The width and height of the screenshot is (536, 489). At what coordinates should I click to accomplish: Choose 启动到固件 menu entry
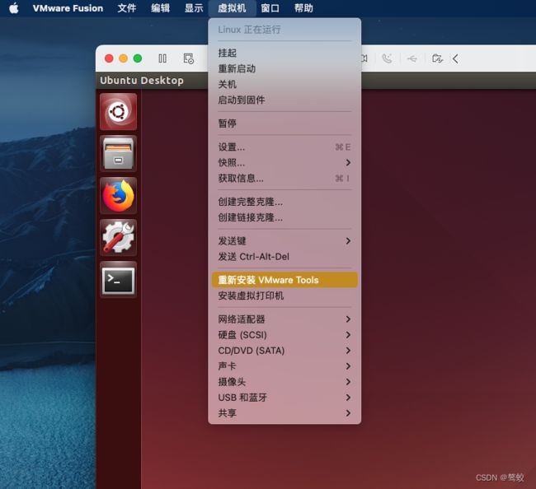click(284, 100)
